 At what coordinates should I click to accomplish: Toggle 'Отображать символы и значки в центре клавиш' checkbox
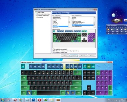pyautogui.click(x=53, y=51)
